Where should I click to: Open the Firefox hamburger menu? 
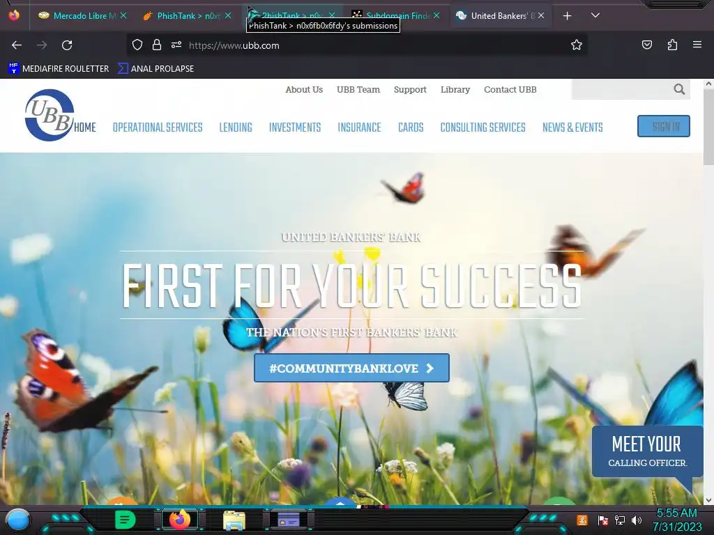click(x=697, y=45)
